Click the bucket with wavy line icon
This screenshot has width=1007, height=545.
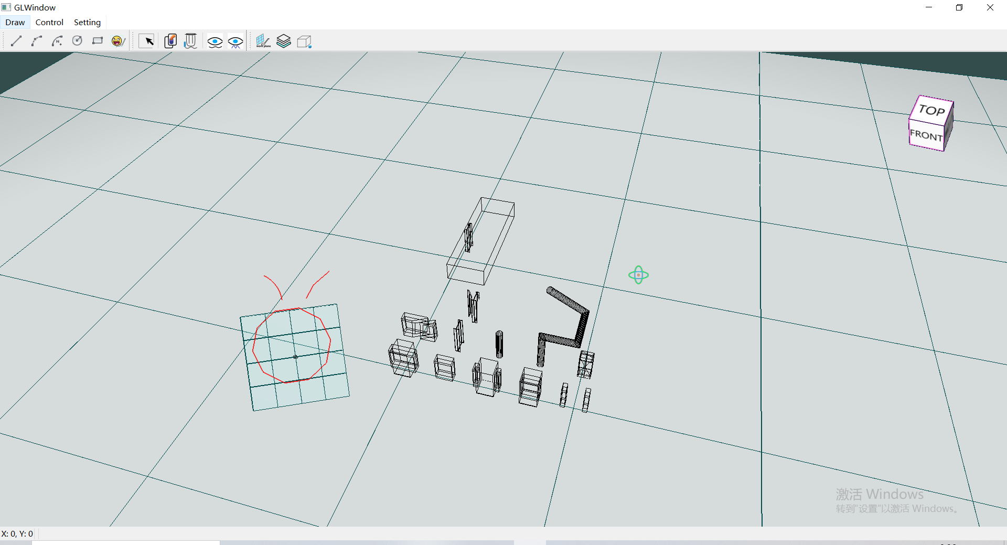point(191,41)
